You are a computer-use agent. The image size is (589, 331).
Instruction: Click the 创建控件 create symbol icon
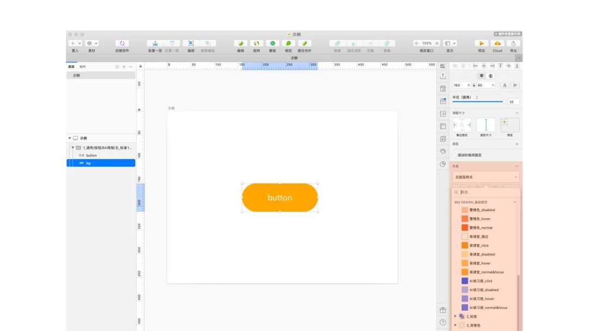click(122, 44)
